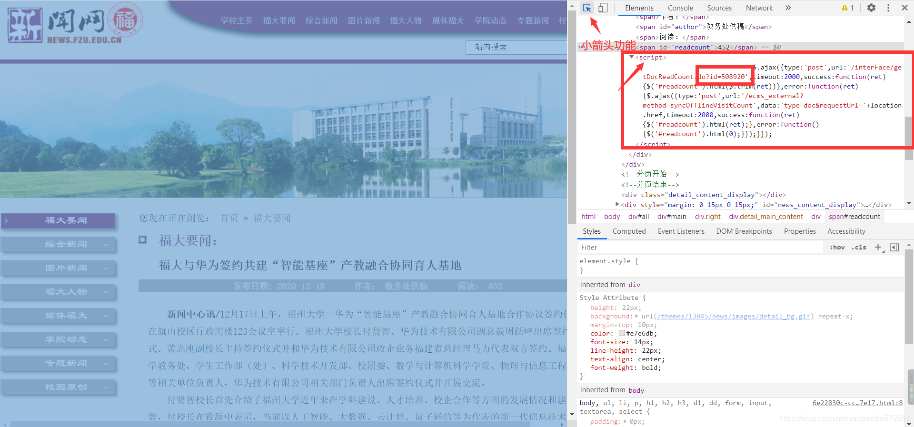Click the 学院动态 top nav item
The height and width of the screenshot is (427, 914).
point(490,20)
